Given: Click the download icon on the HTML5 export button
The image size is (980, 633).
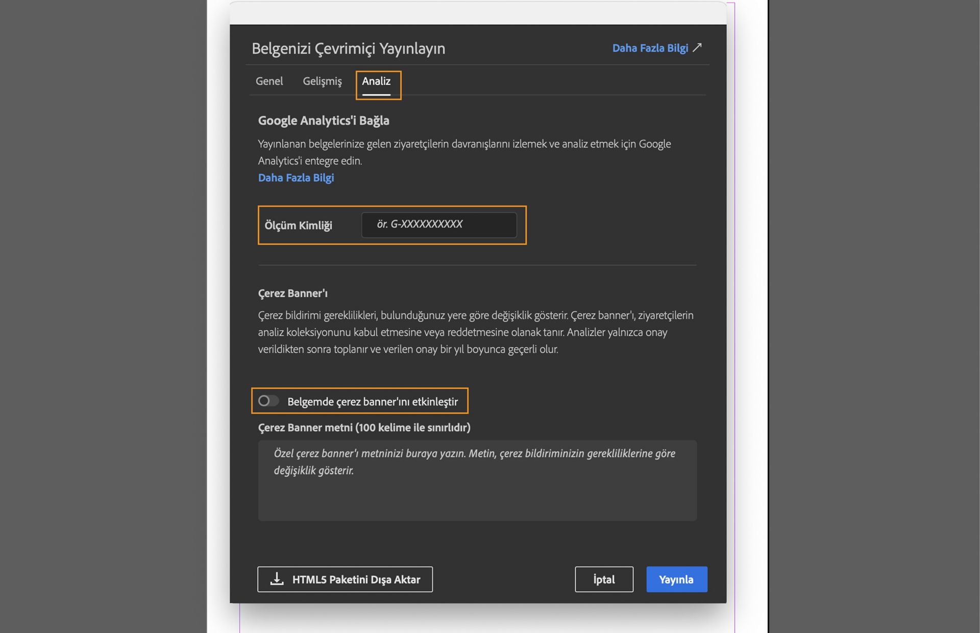Looking at the screenshot, I should (277, 579).
